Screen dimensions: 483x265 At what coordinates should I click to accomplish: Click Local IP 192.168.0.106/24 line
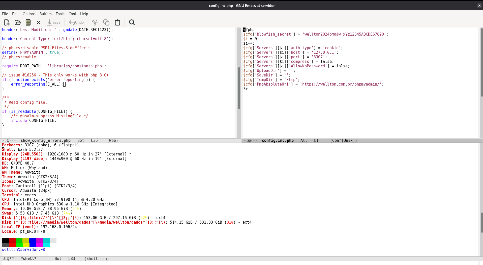(39, 227)
